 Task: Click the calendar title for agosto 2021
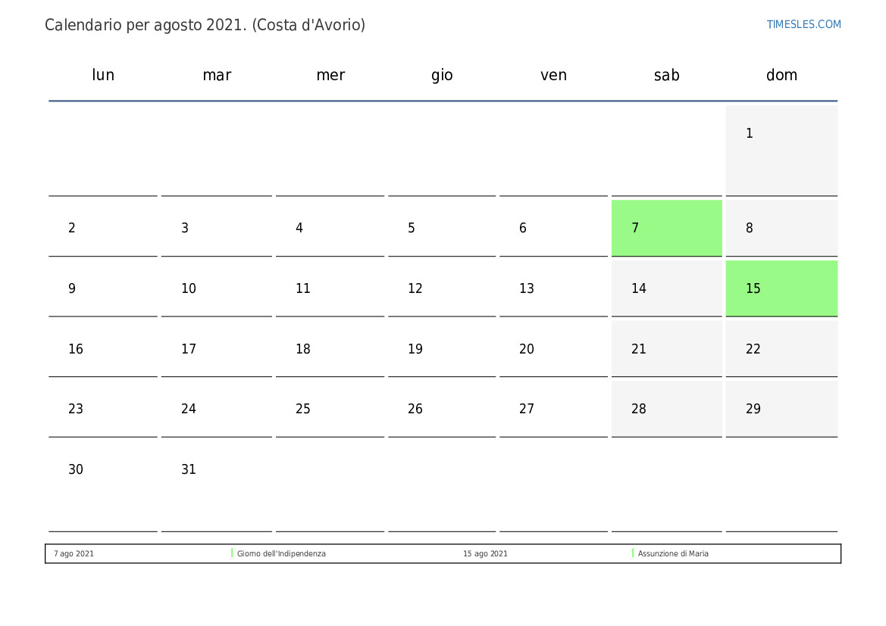[x=205, y=25]
